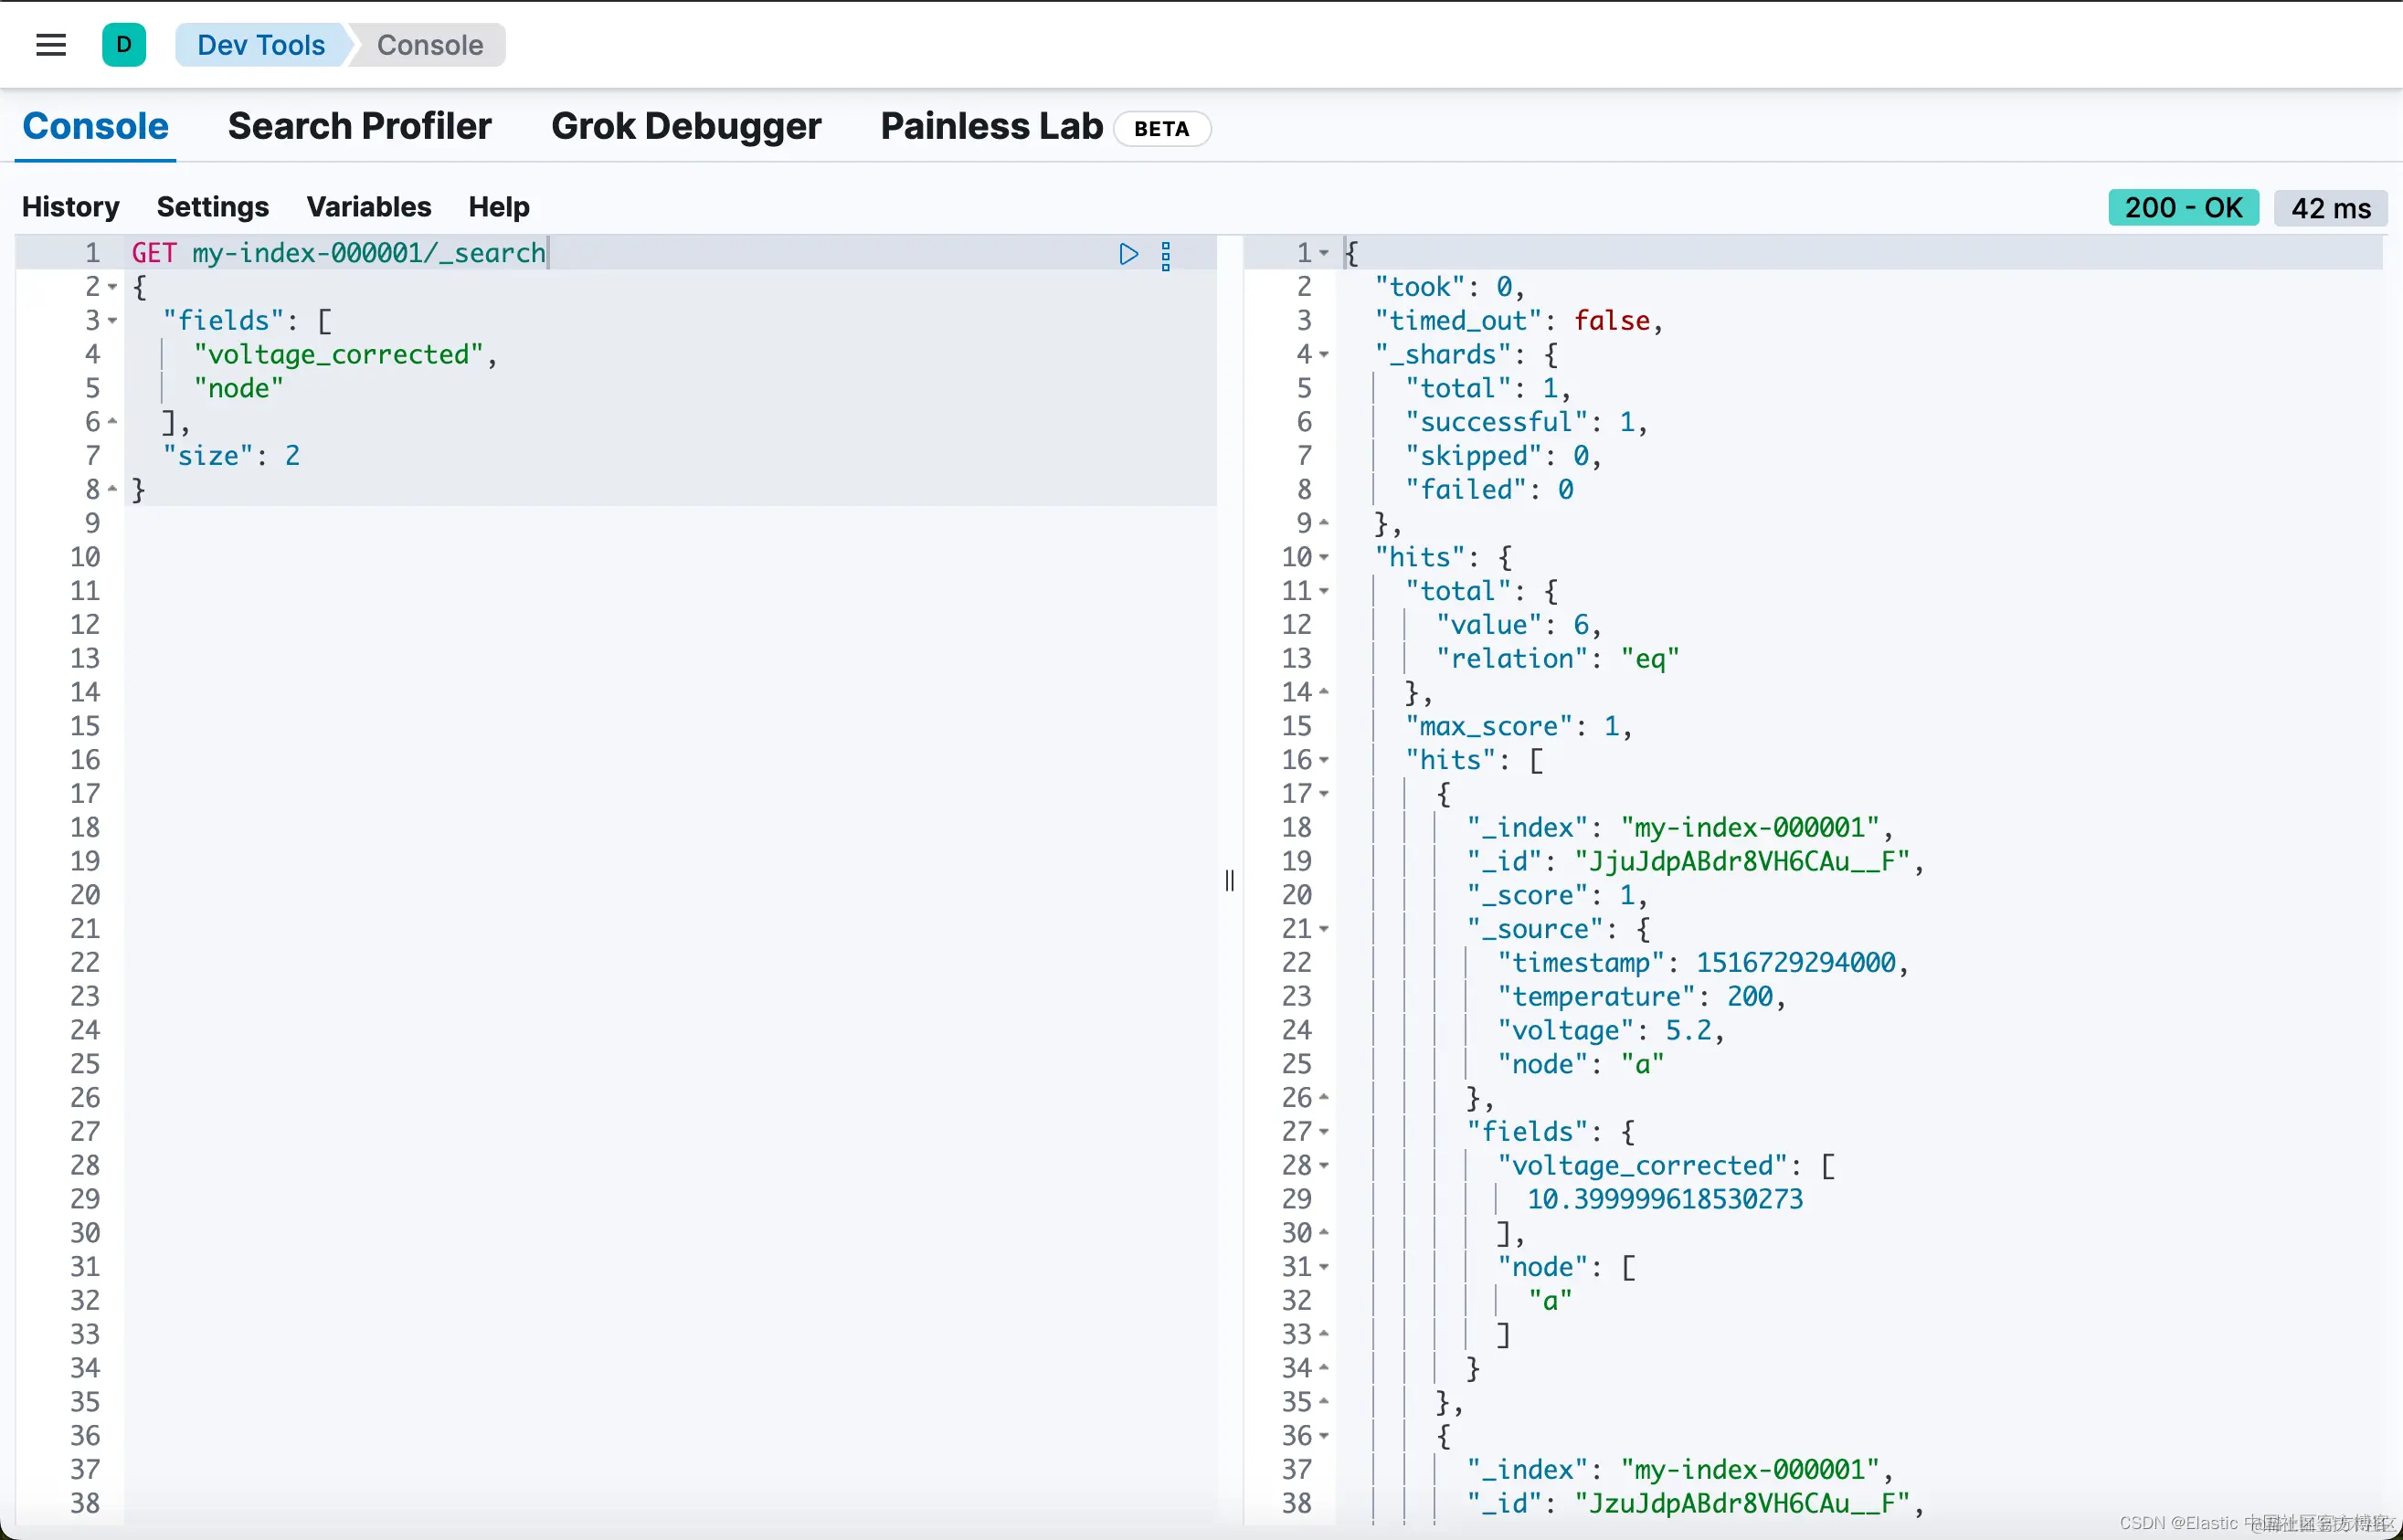2403x1540 pixels.
Task: Open the request options three-dots menu
Action: (1165, 256)
